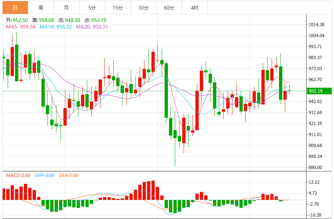This screenshot has height=219, width=334.
Task: Click the green 952.19 current price tag
Action: (319, 91)
